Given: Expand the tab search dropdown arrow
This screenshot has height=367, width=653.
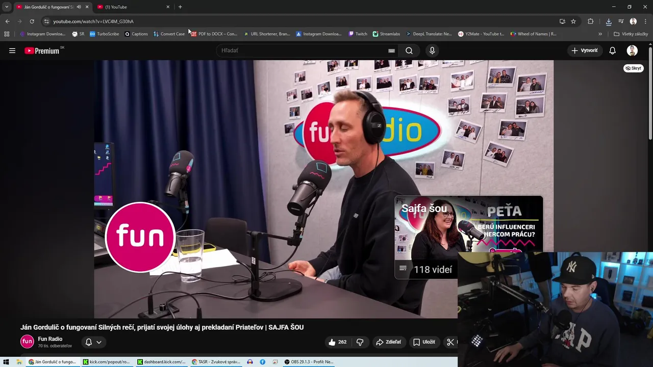Looking at the screenshot, I should click(7, 7).
